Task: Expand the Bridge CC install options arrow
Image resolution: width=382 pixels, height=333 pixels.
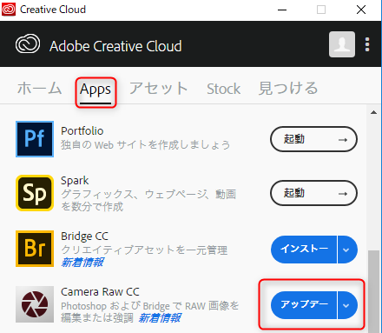Action: (x=347, y=250)
